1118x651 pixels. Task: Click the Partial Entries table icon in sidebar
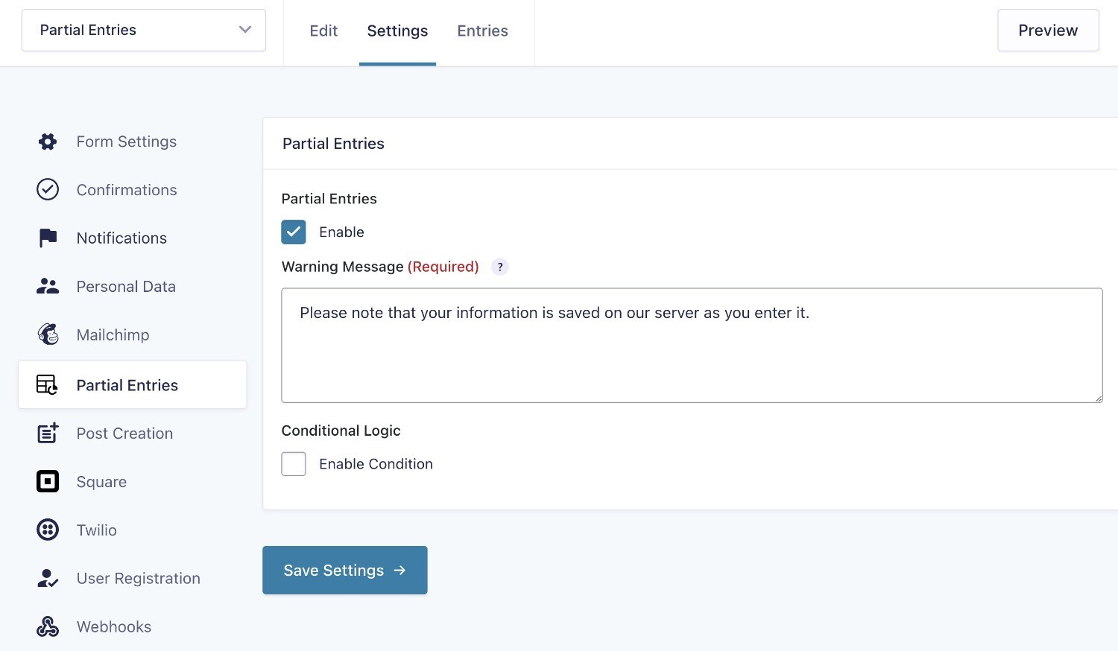pyautogui.click(x=47, y=385)
